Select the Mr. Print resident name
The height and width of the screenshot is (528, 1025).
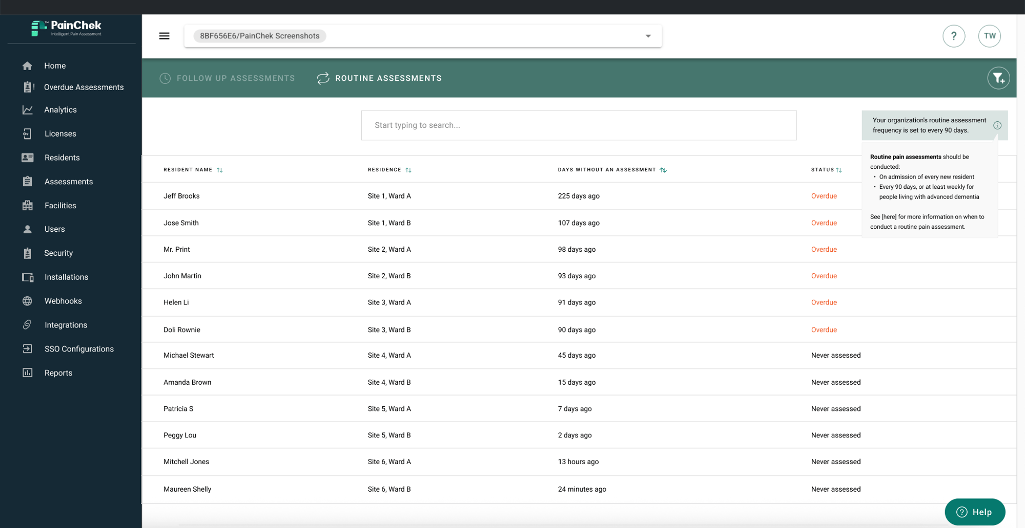176,250
